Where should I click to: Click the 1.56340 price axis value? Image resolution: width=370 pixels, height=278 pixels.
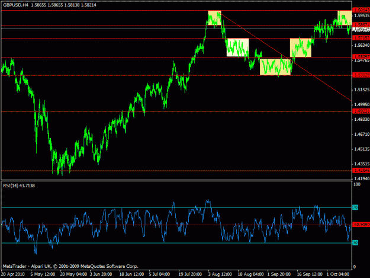pyautogui.click(x=362, y=45)
